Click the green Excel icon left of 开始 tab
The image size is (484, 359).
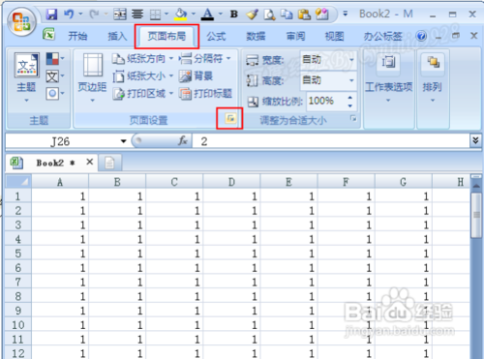tap(49, 34)
